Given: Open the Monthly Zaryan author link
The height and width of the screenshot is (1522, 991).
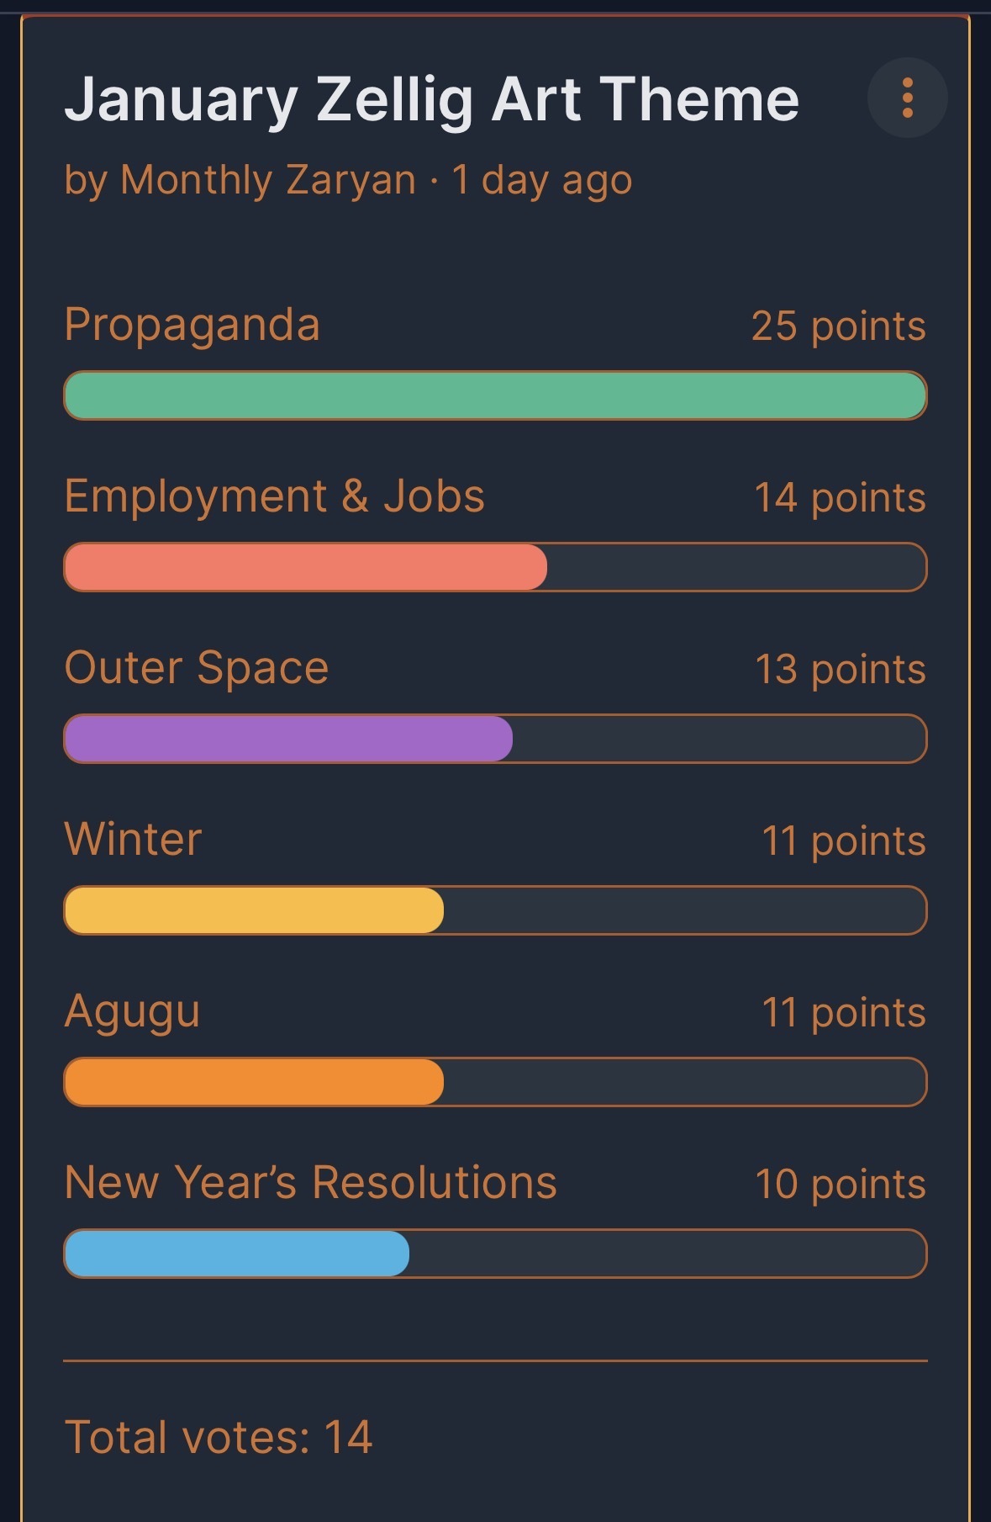Looking at the screenshot, I should pos(268,180).
